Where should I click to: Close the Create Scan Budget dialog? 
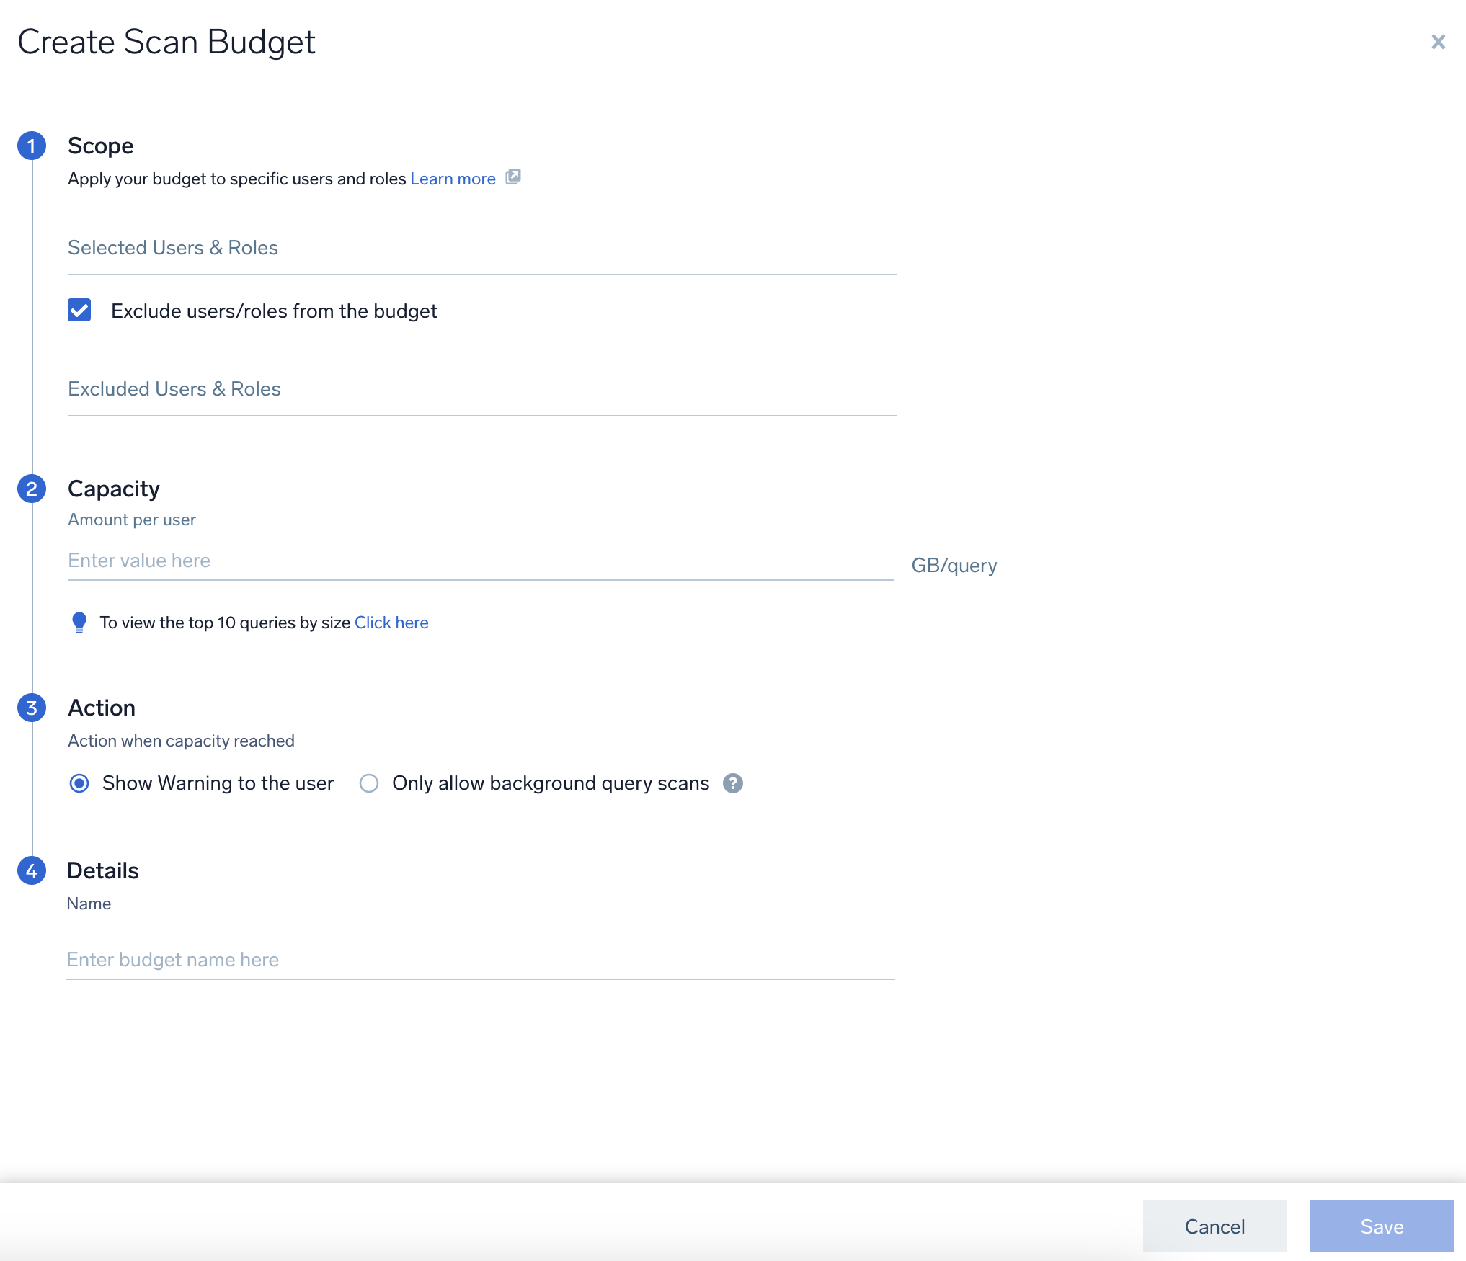tap(1438, 42)
